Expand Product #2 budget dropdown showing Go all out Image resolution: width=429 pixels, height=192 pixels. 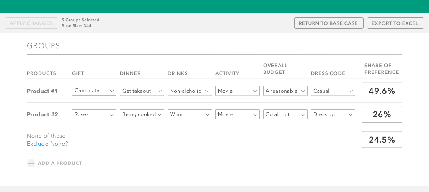pyautogui.click(x=285, y=114)
